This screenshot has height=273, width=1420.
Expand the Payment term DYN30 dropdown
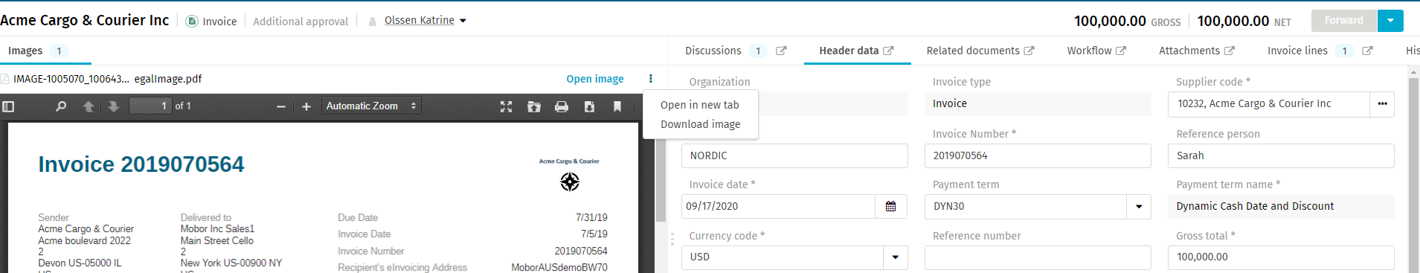pos(1139,207)
